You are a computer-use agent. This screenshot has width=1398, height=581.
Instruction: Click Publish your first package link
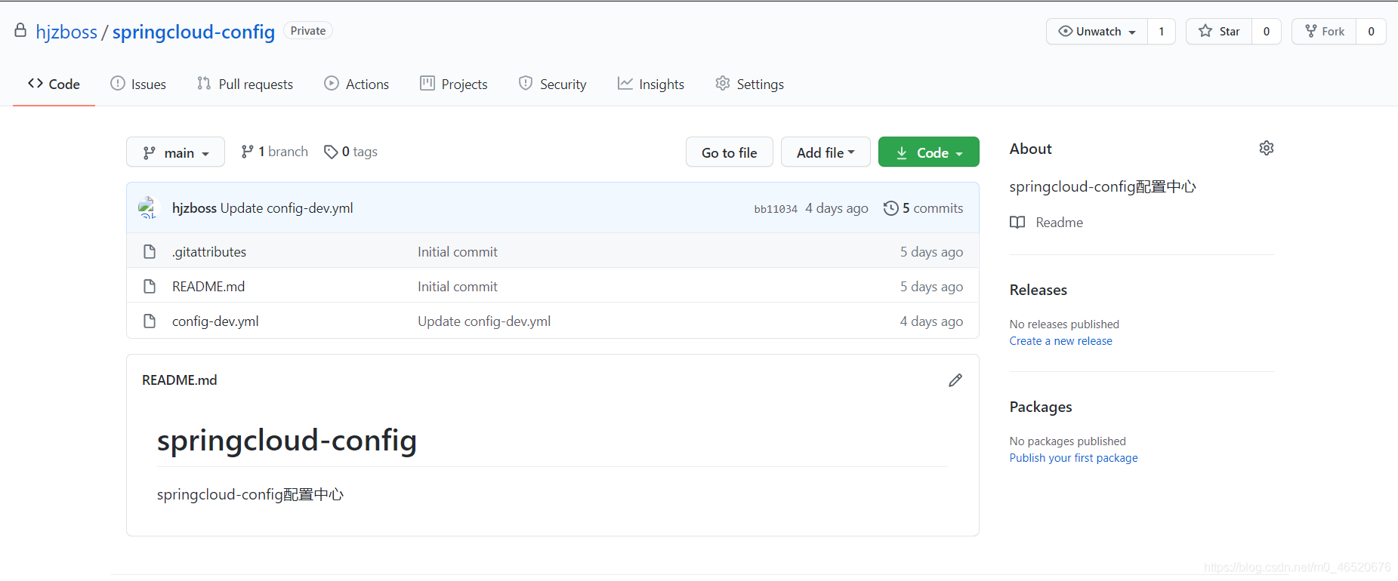point(1073,458)
